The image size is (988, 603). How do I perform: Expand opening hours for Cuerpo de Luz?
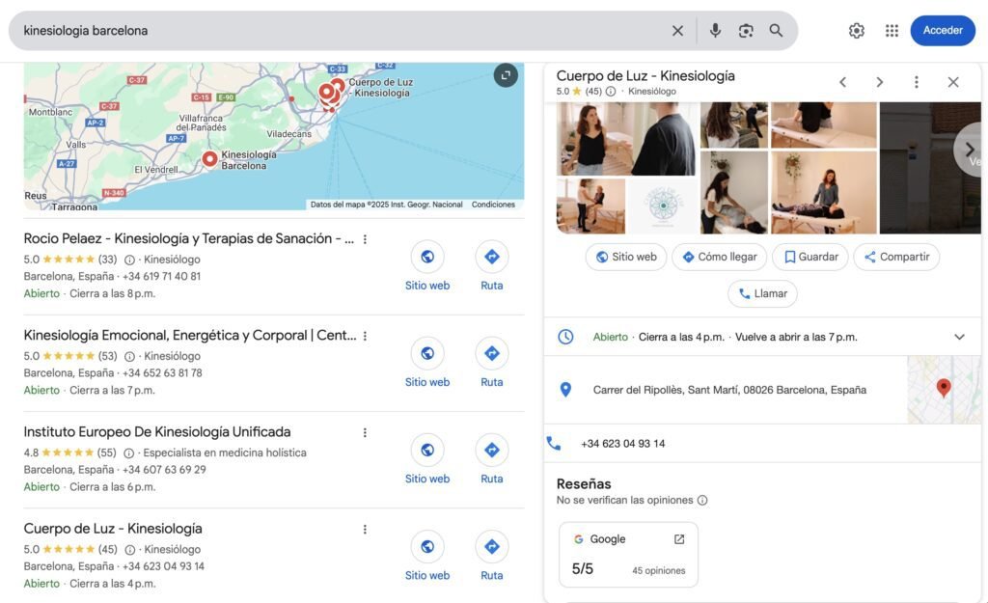(959, 337)
